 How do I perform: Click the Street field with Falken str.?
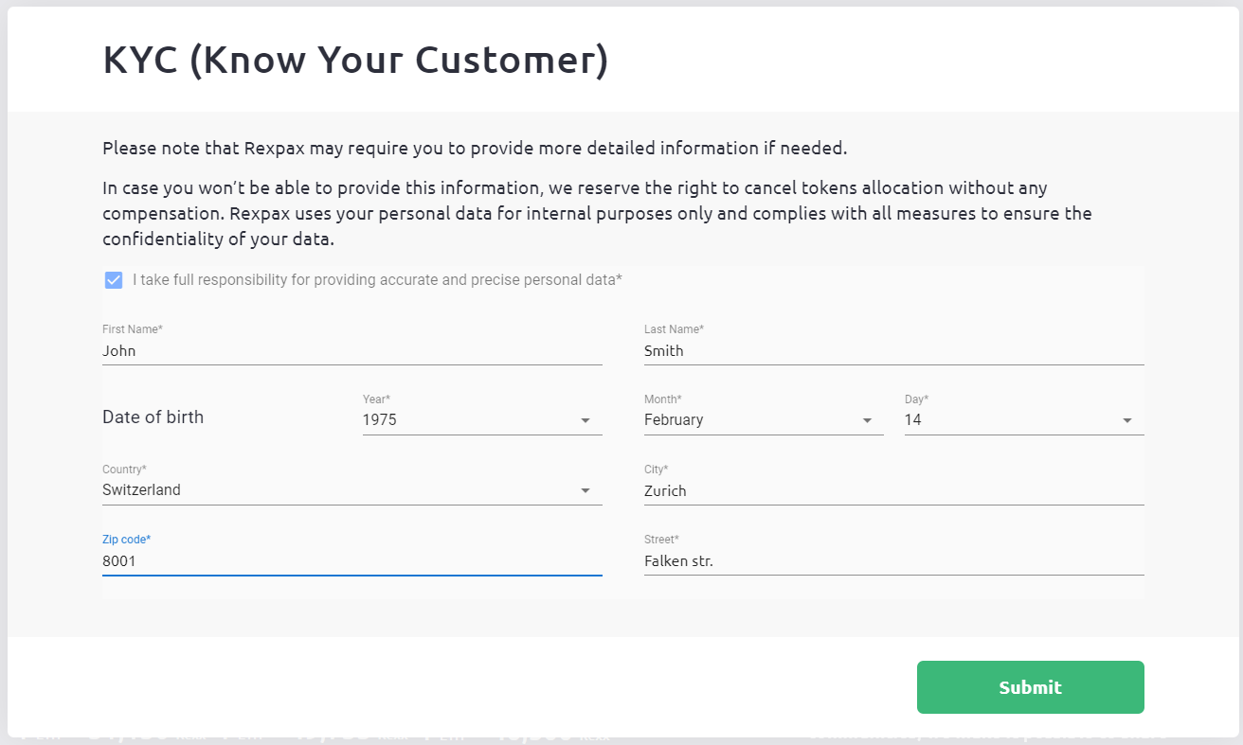pos(893,560)
